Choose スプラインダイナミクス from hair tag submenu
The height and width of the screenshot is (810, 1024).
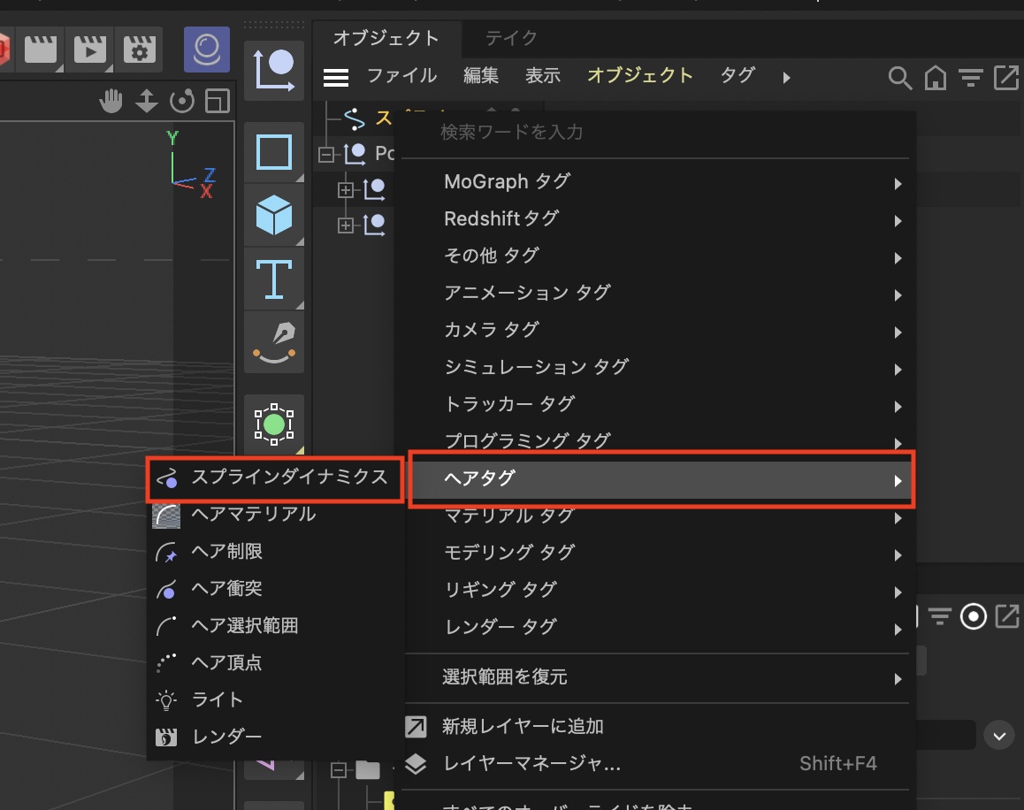point(276,478)
